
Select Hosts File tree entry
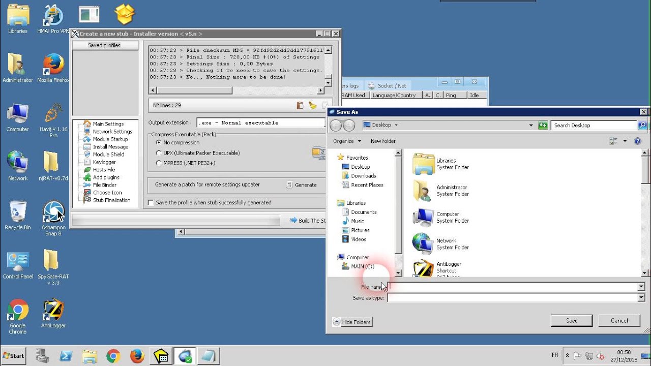point(104,170)
